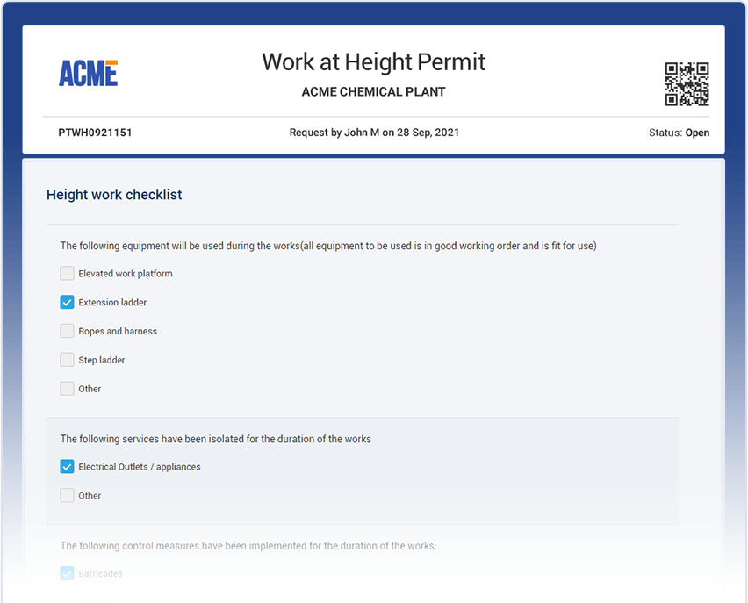Select the ACME CHEMICAL PLANT subtitle

[373, 91]
